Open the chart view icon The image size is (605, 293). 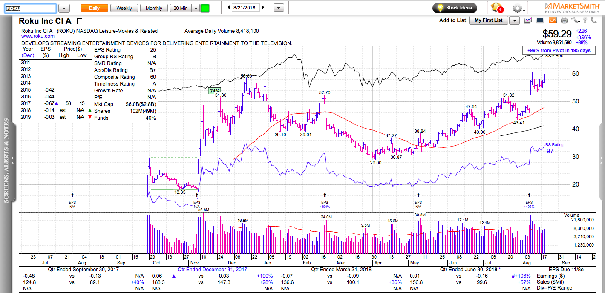(x=528, y=20)
